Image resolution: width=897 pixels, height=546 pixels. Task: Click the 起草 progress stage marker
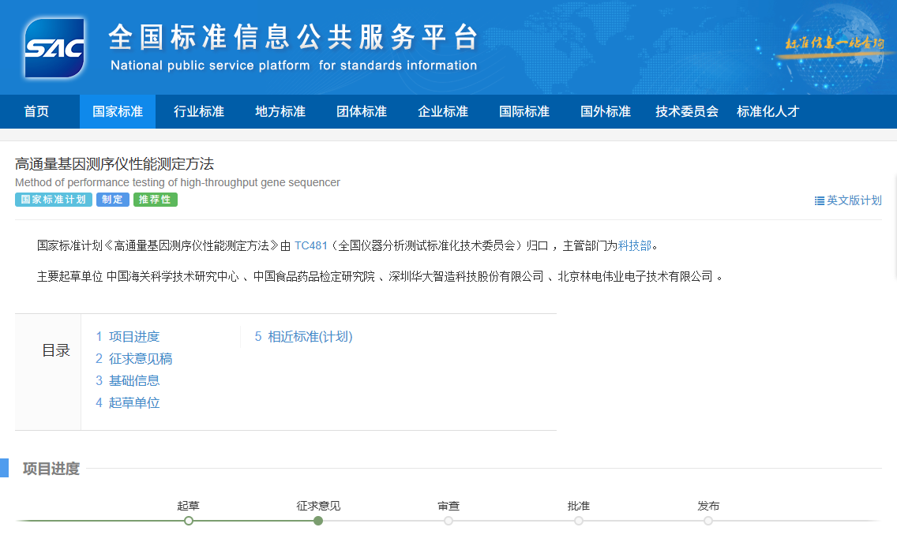pos(189,521)
